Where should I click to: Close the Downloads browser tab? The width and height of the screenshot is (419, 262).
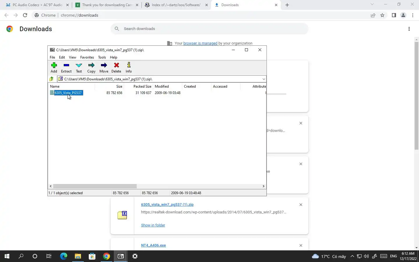pos(276,5)
